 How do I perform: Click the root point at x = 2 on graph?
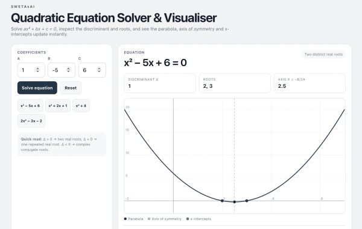222,201
